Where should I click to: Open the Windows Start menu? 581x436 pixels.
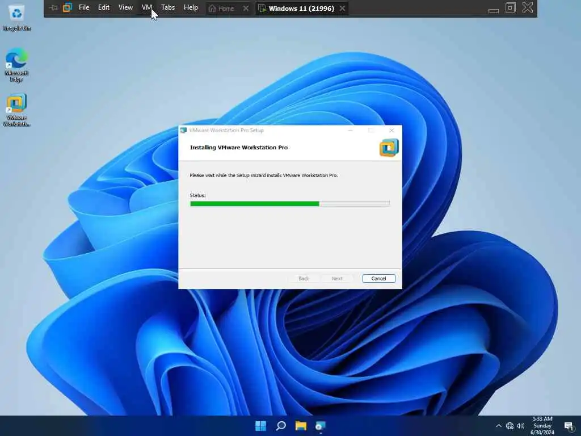(x=261, y=426)
